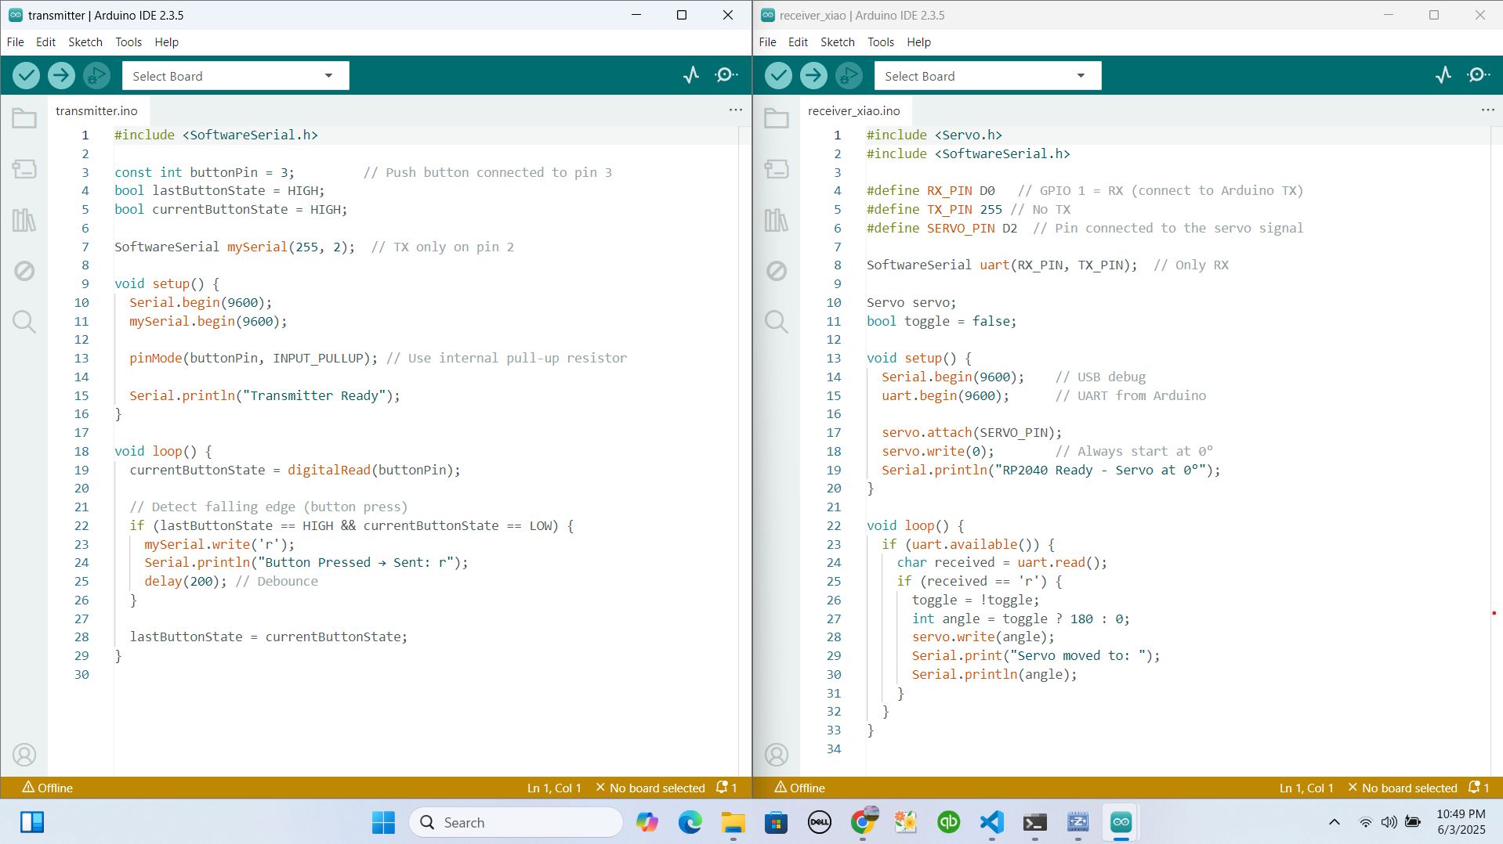This screenshot has height=844, width=1503.
Task: Click account profile icon in receiver_xiao window
Action: tap(777, 755)
